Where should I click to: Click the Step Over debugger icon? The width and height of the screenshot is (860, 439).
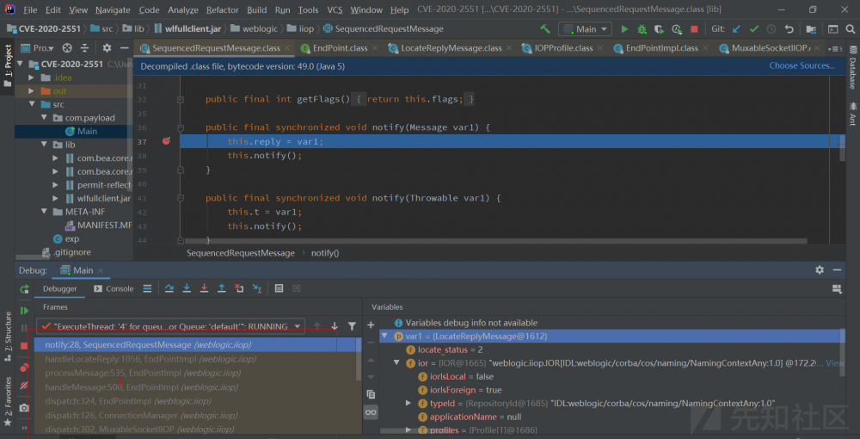point(169,288)
